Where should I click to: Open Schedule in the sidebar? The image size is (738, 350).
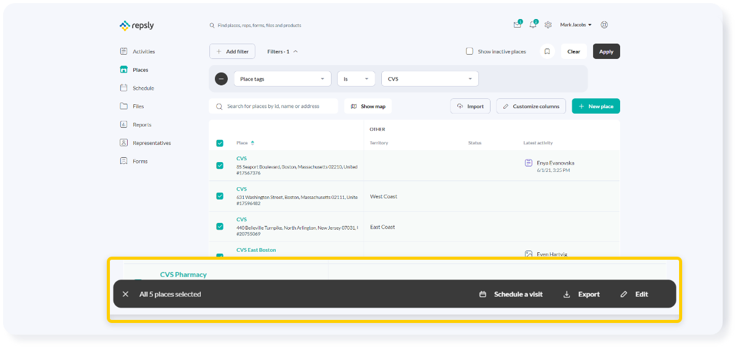pyautogui.click(x=137, y=88)
